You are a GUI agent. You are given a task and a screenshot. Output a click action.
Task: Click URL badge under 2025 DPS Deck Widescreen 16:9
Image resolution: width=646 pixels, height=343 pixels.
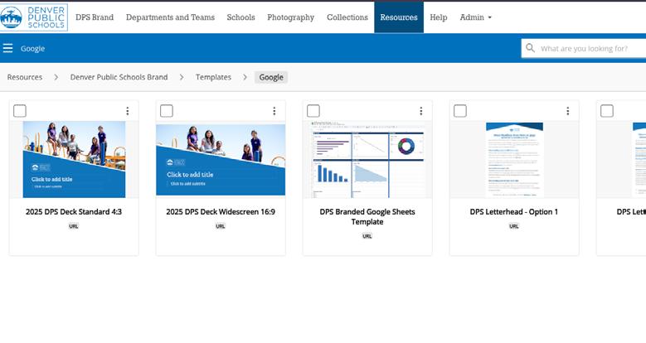(221, 226)
